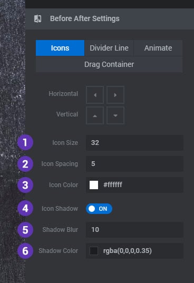The width and height of the screenshot is (194, 283).
Task: Choose the vertical down arrow icon
Action: pyautogui.click(x=115, y=115)
